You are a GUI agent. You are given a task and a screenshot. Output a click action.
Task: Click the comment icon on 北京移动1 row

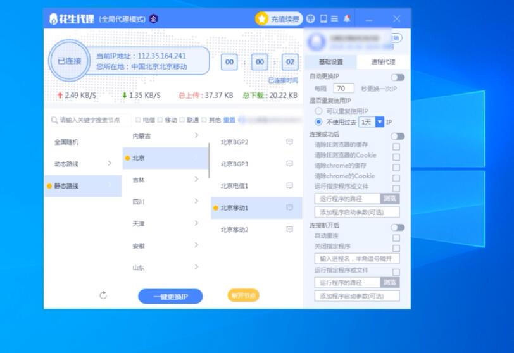(x=289, y=207)
